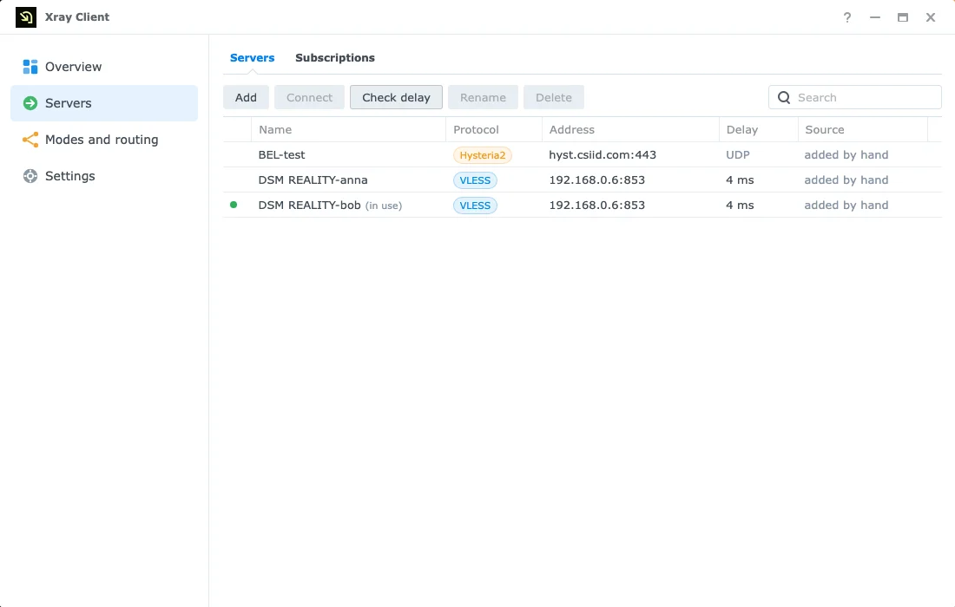The image size is (955, 607).
Task: Click the green Servers arrow icon
Action: click(30, 103)
